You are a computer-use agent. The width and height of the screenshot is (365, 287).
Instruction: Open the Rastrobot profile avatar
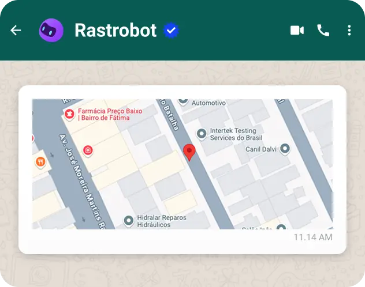51,30
